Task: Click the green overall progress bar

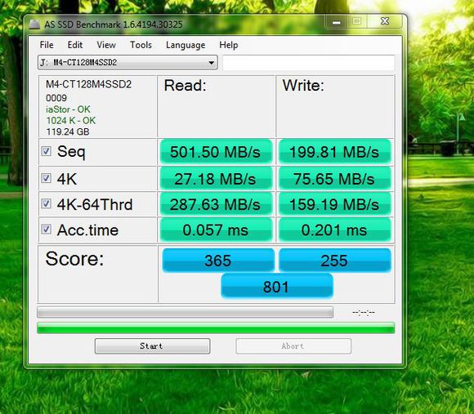Action: (216, 328)
